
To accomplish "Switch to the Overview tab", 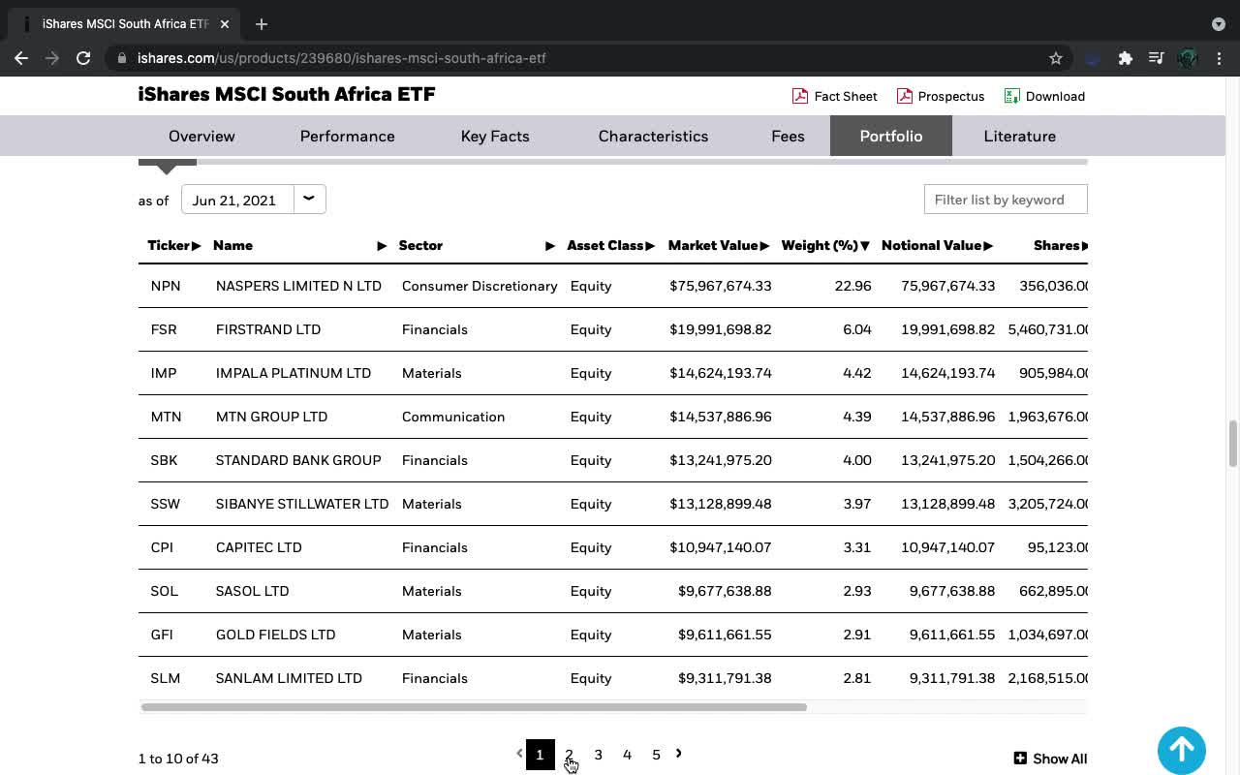I will tap(201, 136).
